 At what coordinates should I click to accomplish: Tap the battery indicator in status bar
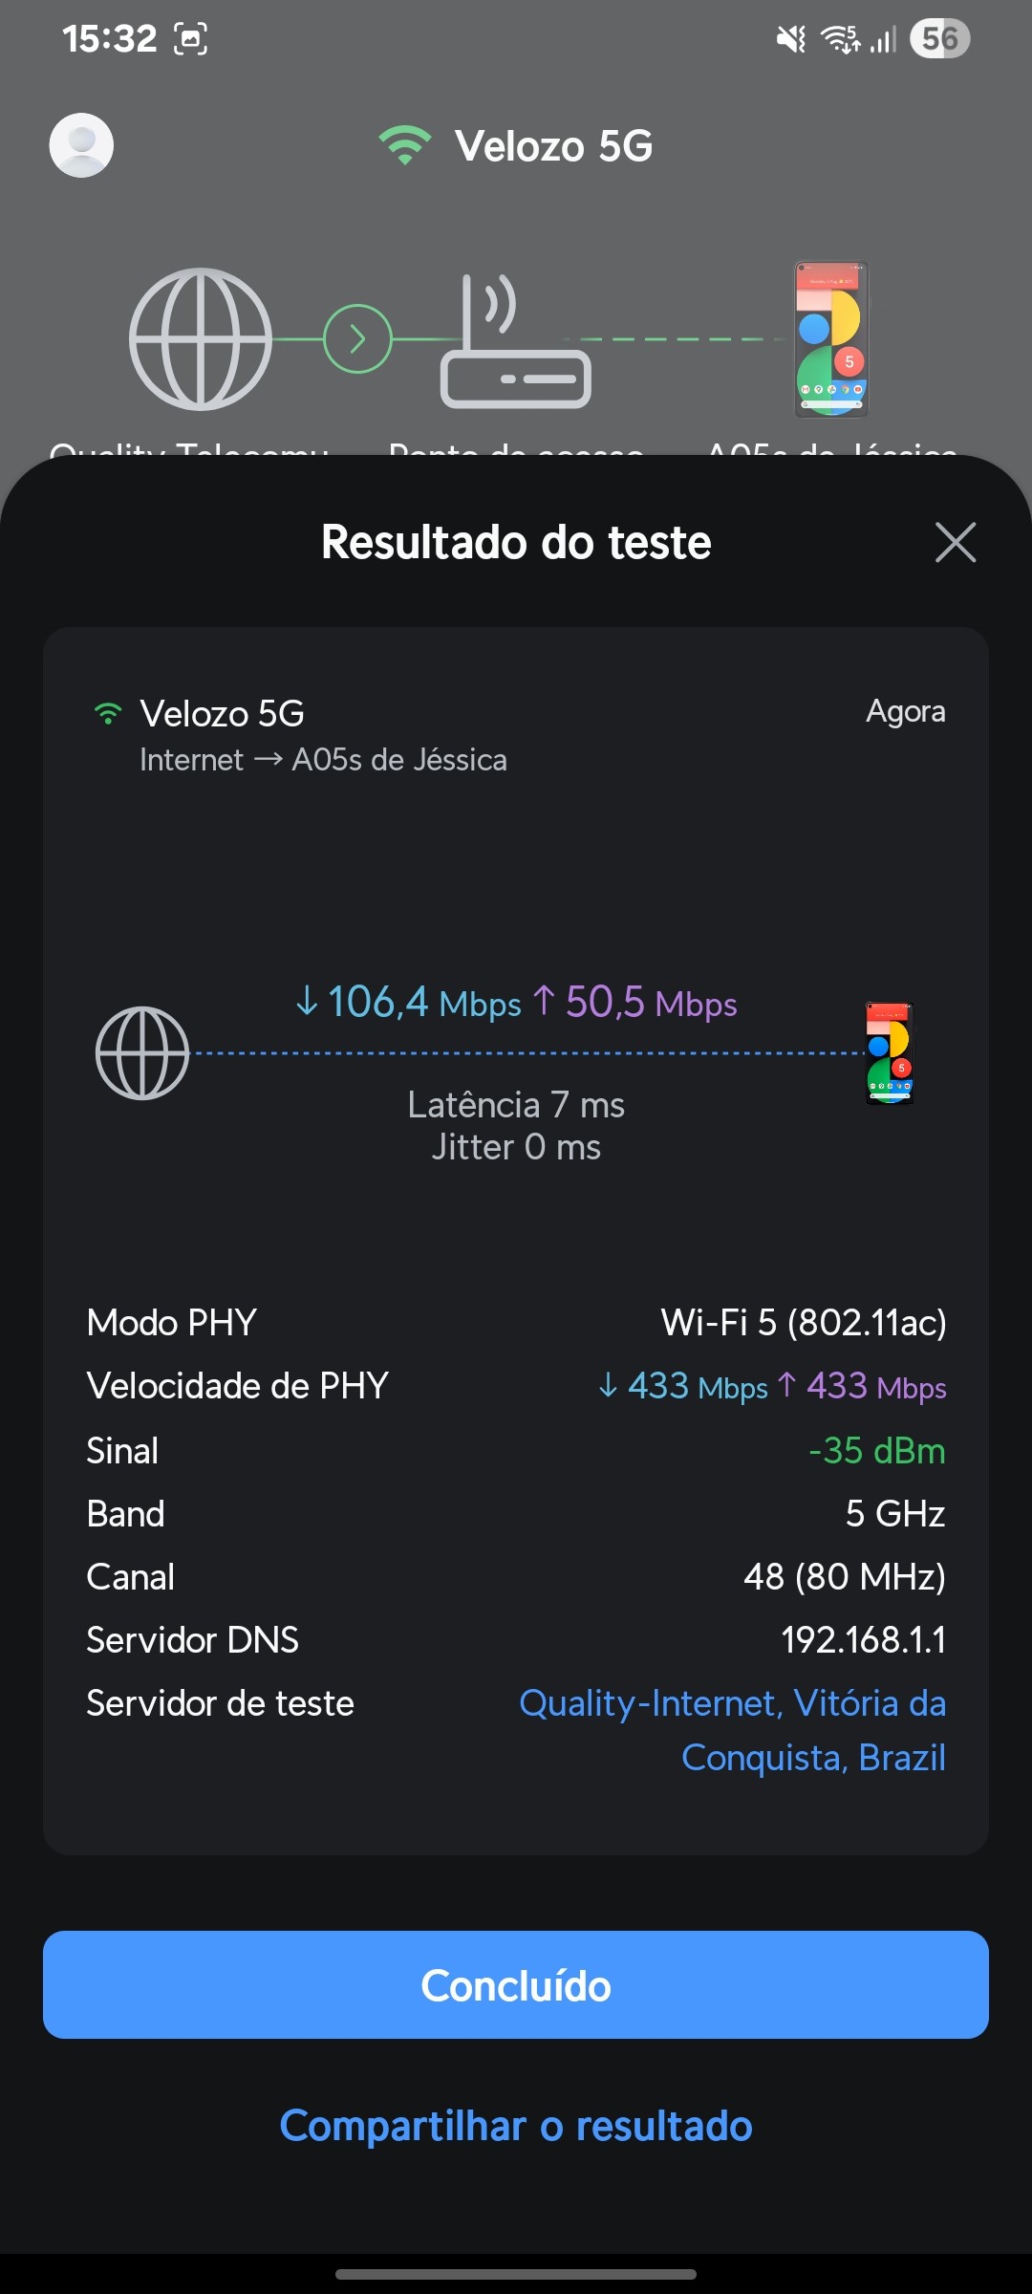coord(939,39)
